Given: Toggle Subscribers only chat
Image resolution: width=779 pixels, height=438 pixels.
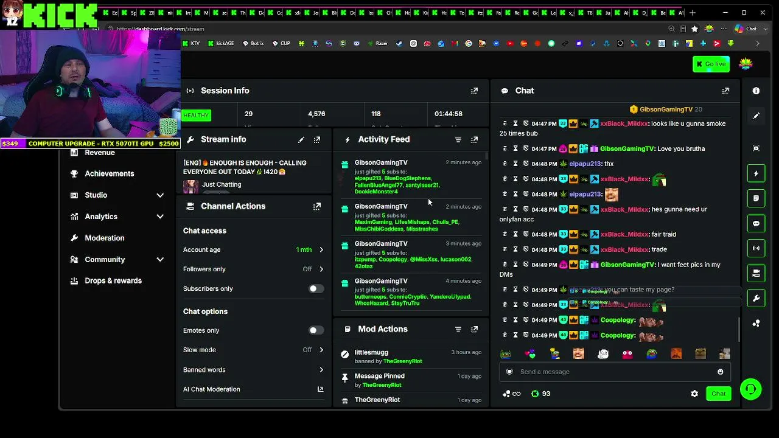Looking at the screenshot, I should pos(316,289).
